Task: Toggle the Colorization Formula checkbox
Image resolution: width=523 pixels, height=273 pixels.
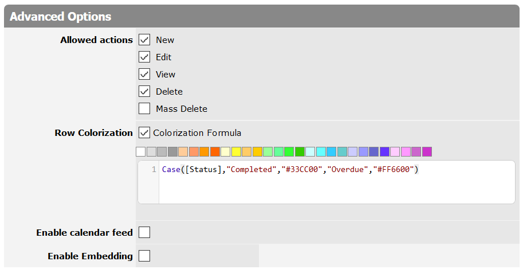Action: (x=144, y=132)
